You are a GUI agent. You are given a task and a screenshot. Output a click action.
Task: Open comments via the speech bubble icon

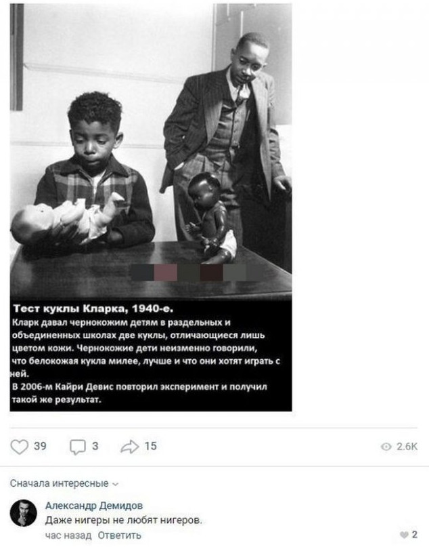coord(78,446)
